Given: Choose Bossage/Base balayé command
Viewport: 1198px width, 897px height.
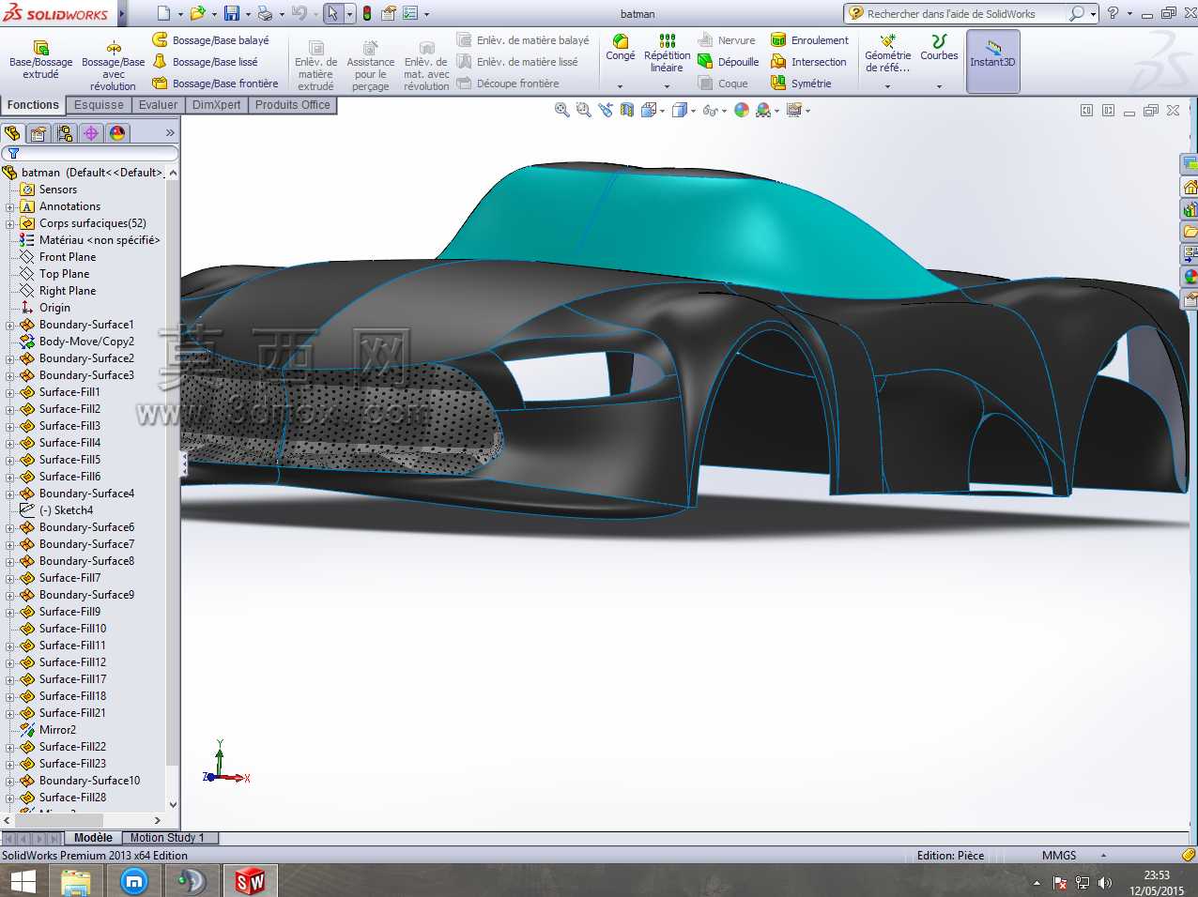Looking at the screenshot, I should click(211, 40).
